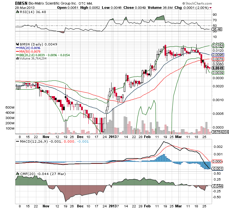Image resolution: width=229 pixels, height=209 pixels.
Task: Click the Volume 36,764,204 legend text
Action: (33, 59)
